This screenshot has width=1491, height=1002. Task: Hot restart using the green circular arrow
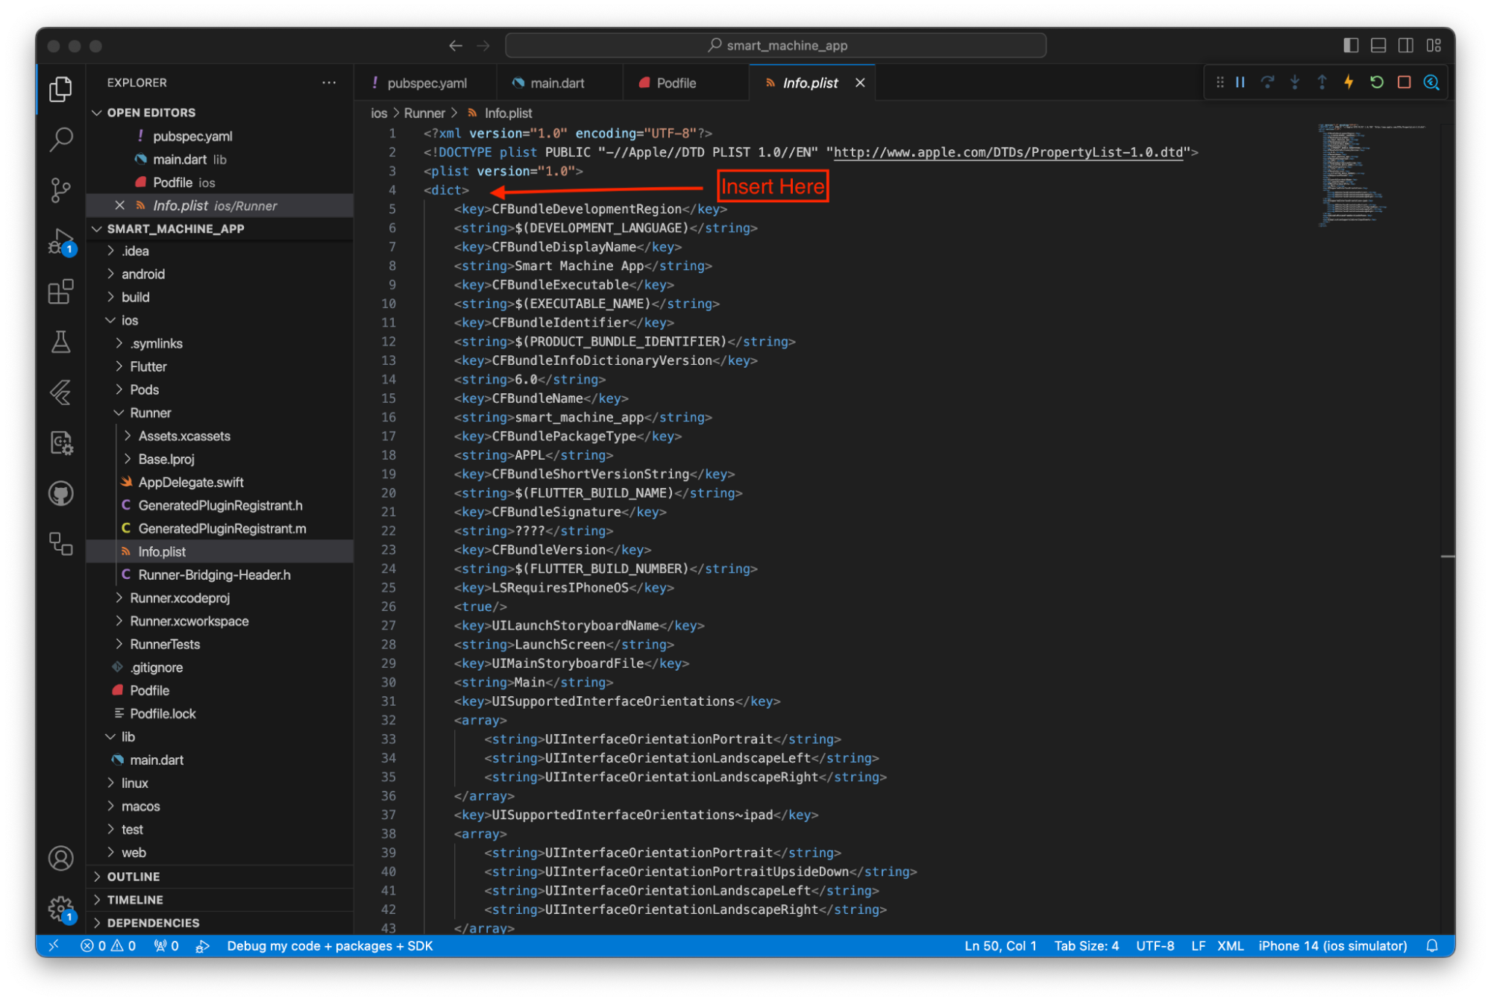tap(1376, 82)
